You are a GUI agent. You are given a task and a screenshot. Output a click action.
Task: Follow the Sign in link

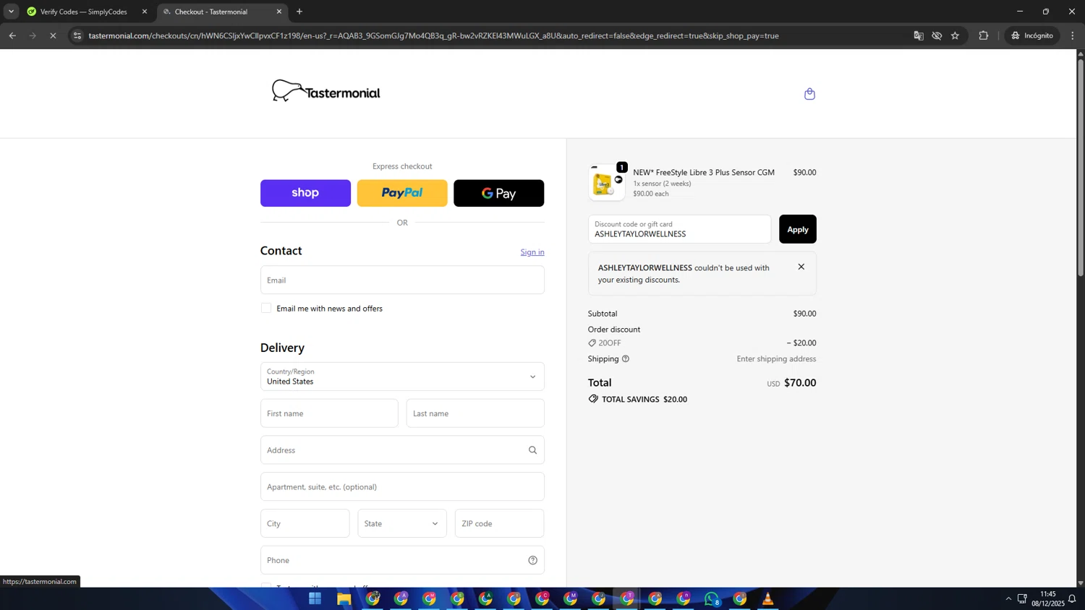pos(532,252)
